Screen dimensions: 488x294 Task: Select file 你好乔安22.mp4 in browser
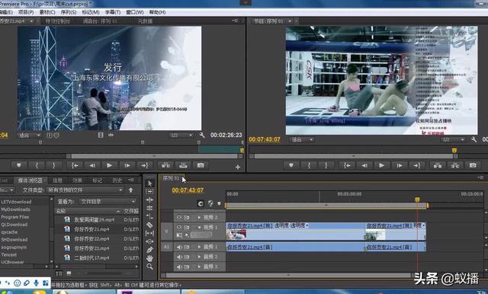point(91,238)
